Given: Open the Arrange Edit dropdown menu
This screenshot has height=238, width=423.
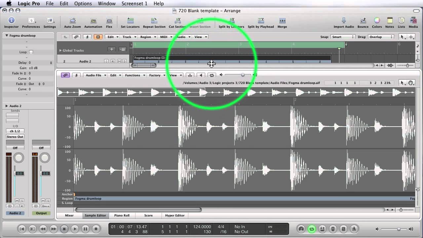Looking at the screenshot, I should pos(112,37).
